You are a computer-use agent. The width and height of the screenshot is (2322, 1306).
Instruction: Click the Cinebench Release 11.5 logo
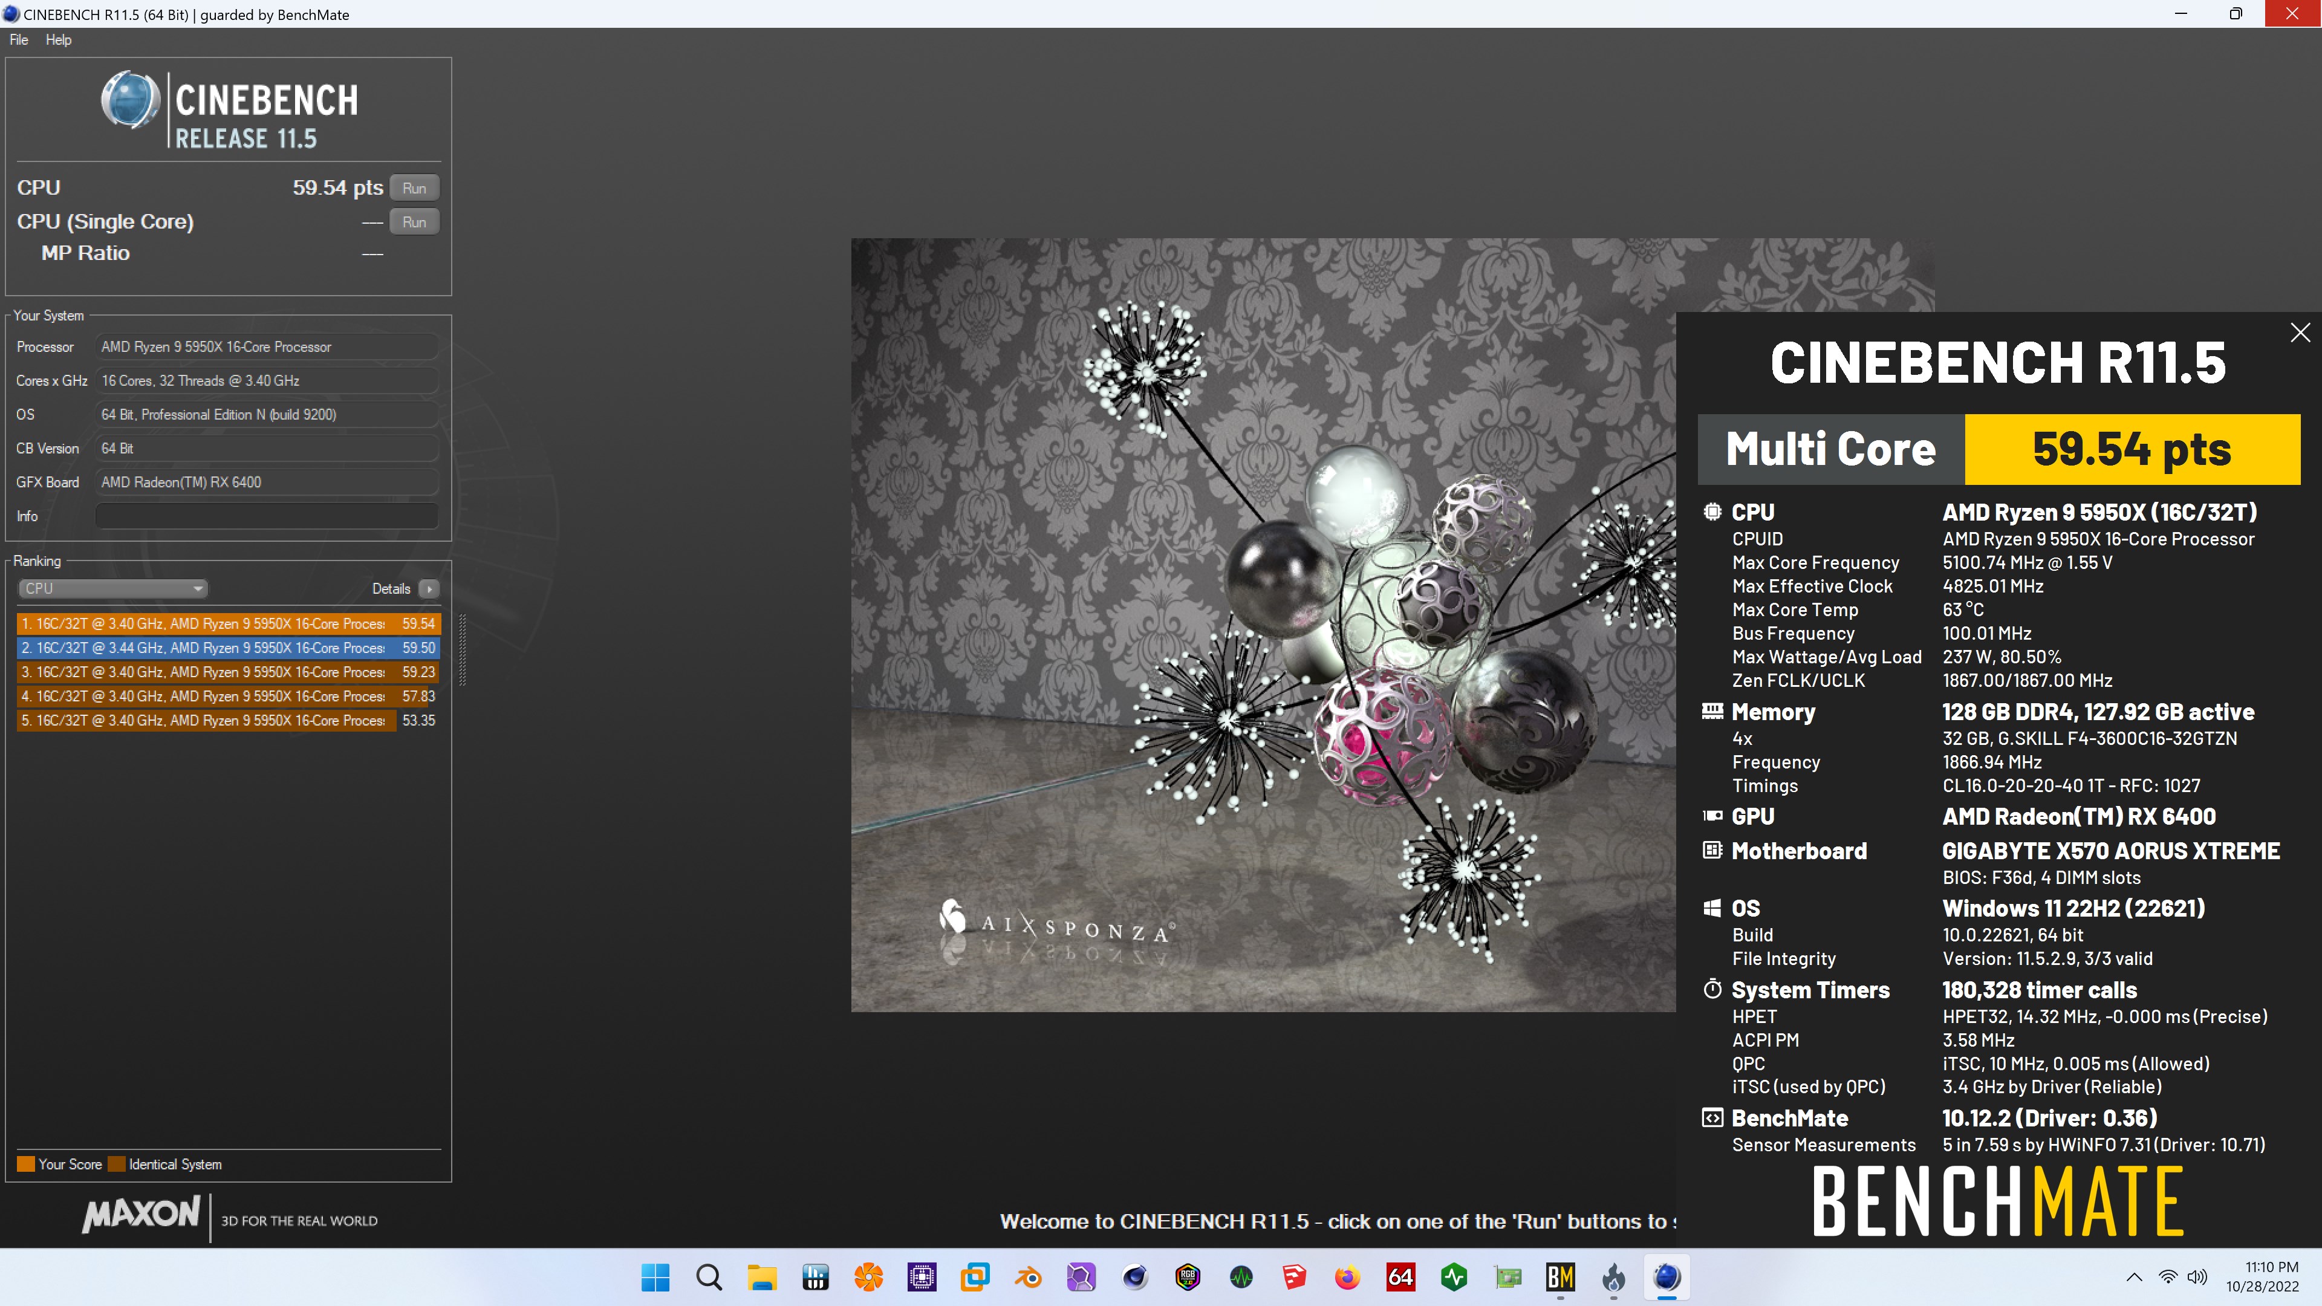[229, 110]
